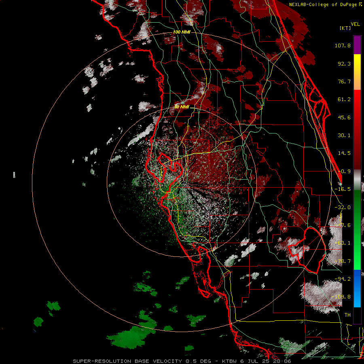This screenshot has height=364, width=364.
Task: Click the 30.1 velocity scale value
Action: point(344,135)
